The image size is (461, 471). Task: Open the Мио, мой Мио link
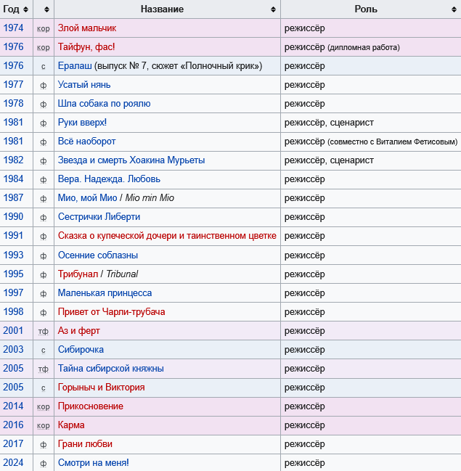point(87,198)
